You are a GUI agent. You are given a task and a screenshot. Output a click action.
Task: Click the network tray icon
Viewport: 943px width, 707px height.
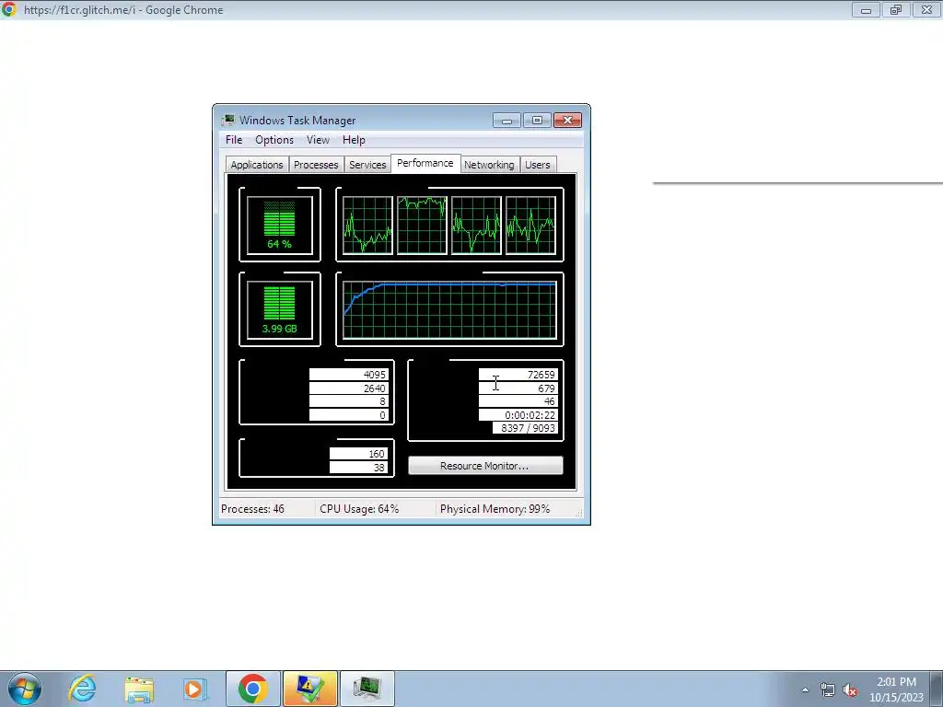[828, 690]
